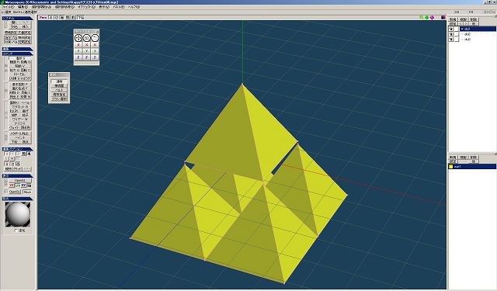Toggle face display (面) in view toolbar
This screenshot has width=497, height=291.
tap(62, 17)
